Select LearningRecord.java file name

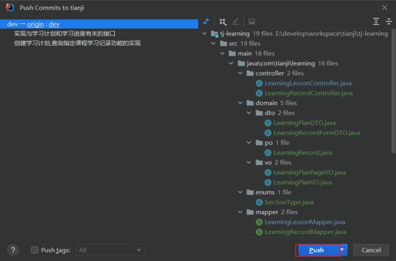(x=303, y=152)
